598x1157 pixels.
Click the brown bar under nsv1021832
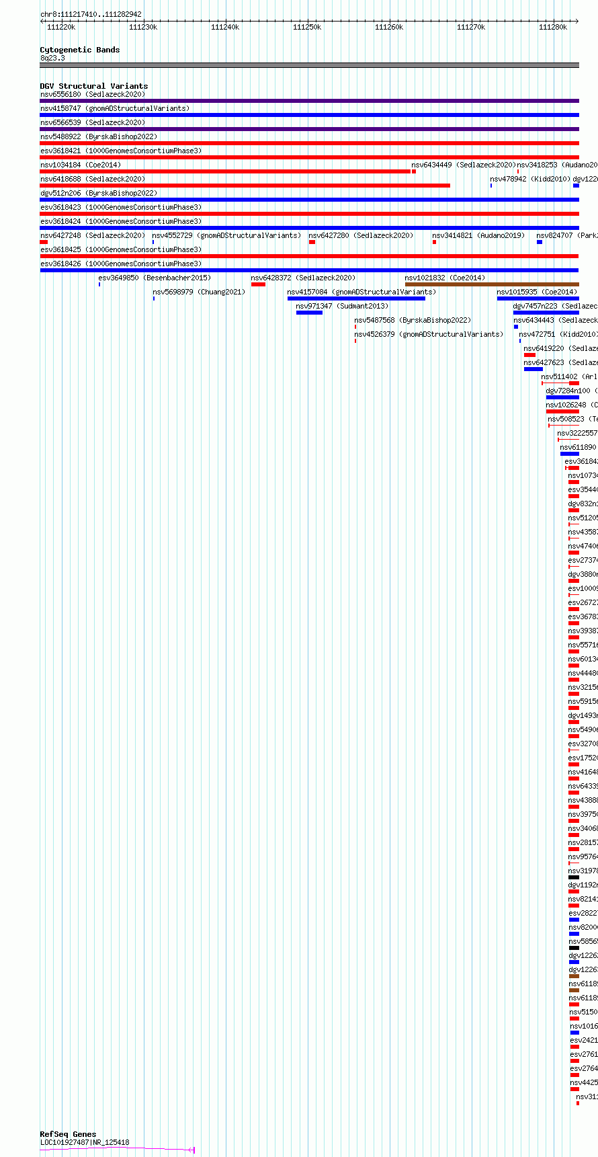492,284
